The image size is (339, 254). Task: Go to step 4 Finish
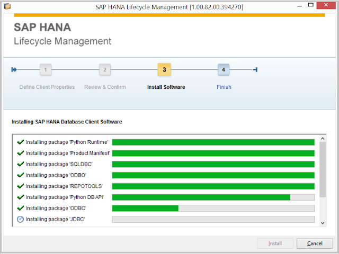pyautogui.click(x=224, y=69)
